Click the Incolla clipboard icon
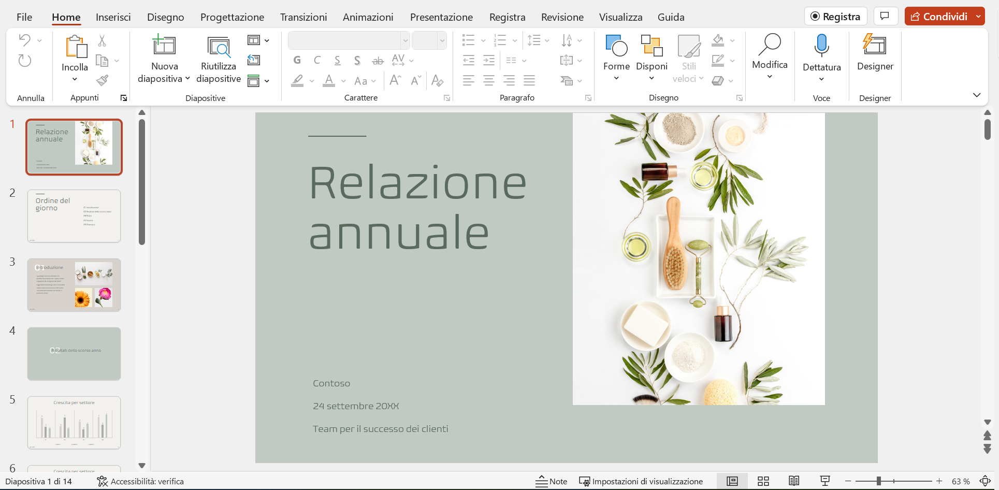 (76, 47)
